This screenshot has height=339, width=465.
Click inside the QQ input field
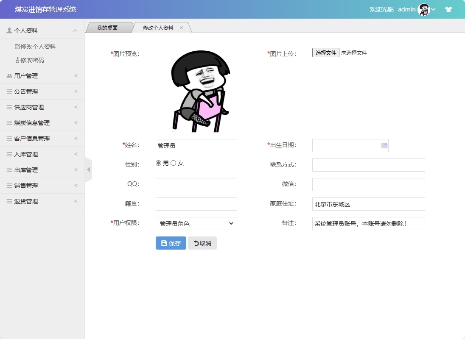click(196, 184)
